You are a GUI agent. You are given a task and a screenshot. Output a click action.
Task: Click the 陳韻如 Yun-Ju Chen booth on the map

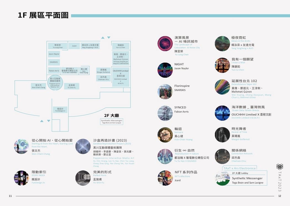tap(121, 46)
